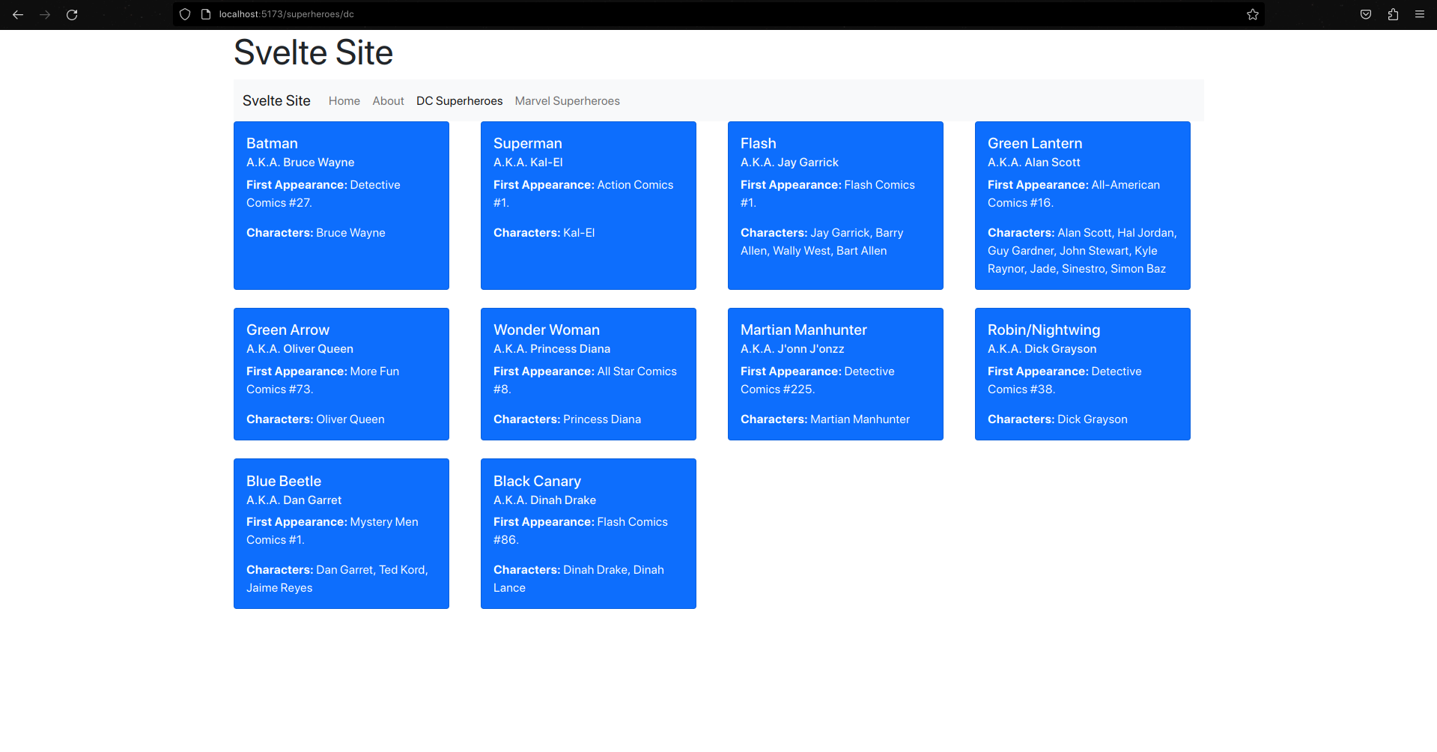
Task: Open the browser hamburger menu
Action: click(x=1420, y=14)
